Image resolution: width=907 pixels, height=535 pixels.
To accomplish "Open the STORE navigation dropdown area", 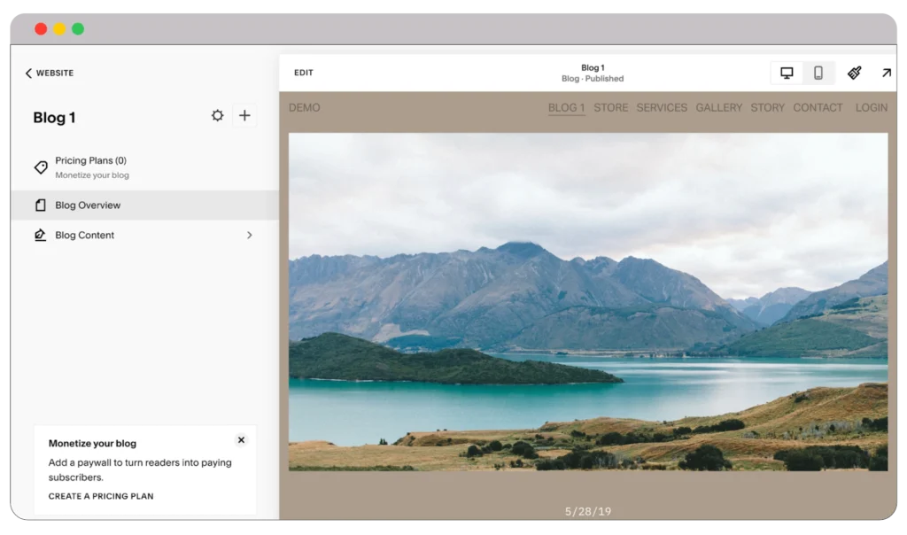I will 610,107.
